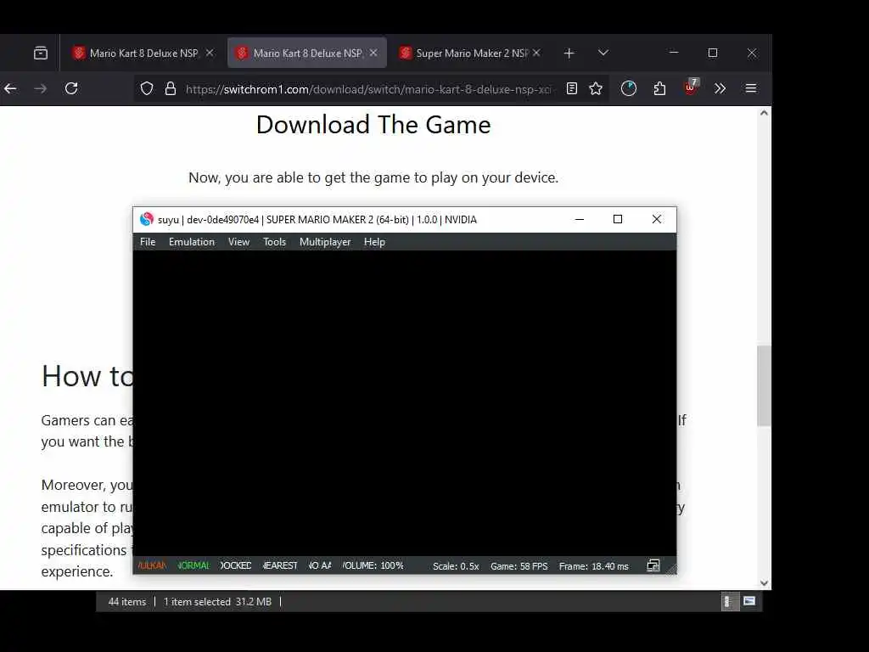Maximize the suyu emulator window
The height and width of the screenshot is (652, 869).
pyautogui.click(x=618, y=220)
